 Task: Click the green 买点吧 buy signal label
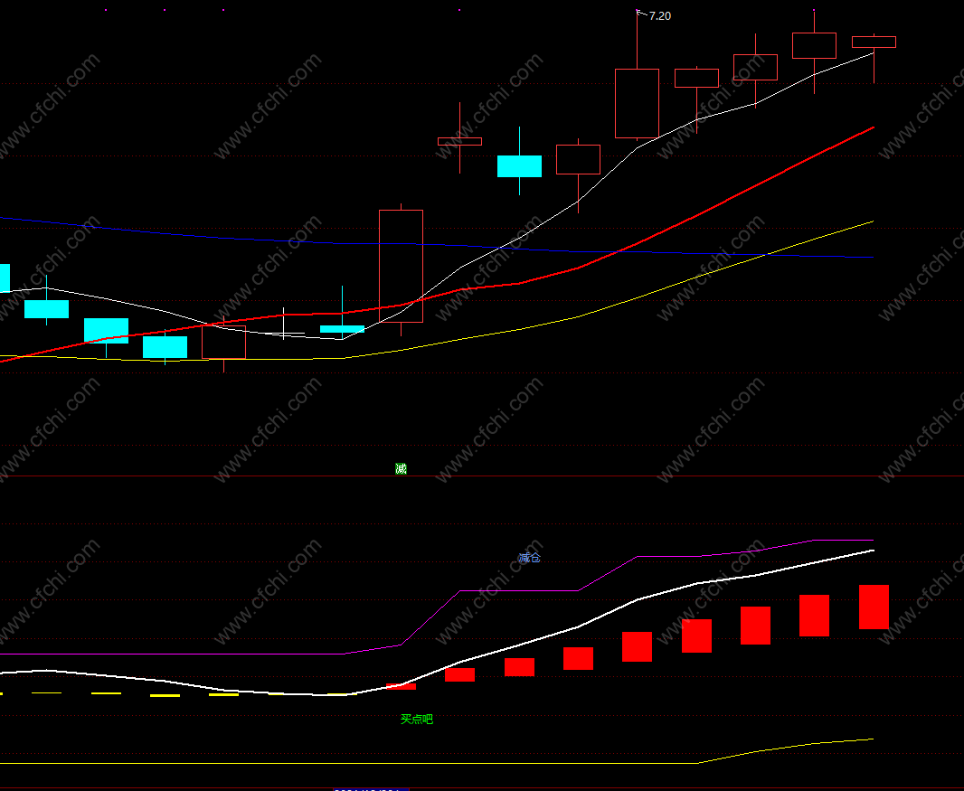point(417,719)
